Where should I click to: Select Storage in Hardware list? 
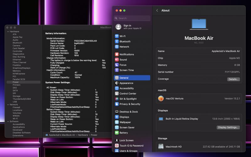(x=17, y=96)
